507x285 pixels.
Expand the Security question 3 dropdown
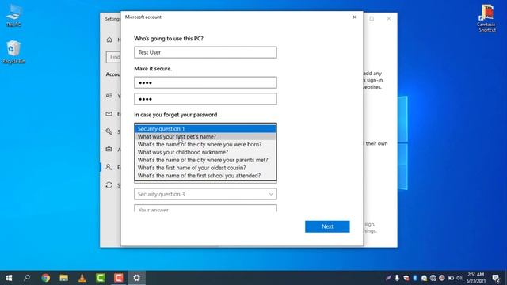[x=205, y=194]
